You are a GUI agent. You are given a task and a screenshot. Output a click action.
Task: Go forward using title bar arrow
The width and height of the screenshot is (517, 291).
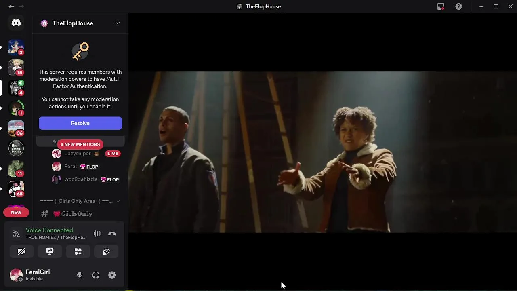[x=21, y=6]
